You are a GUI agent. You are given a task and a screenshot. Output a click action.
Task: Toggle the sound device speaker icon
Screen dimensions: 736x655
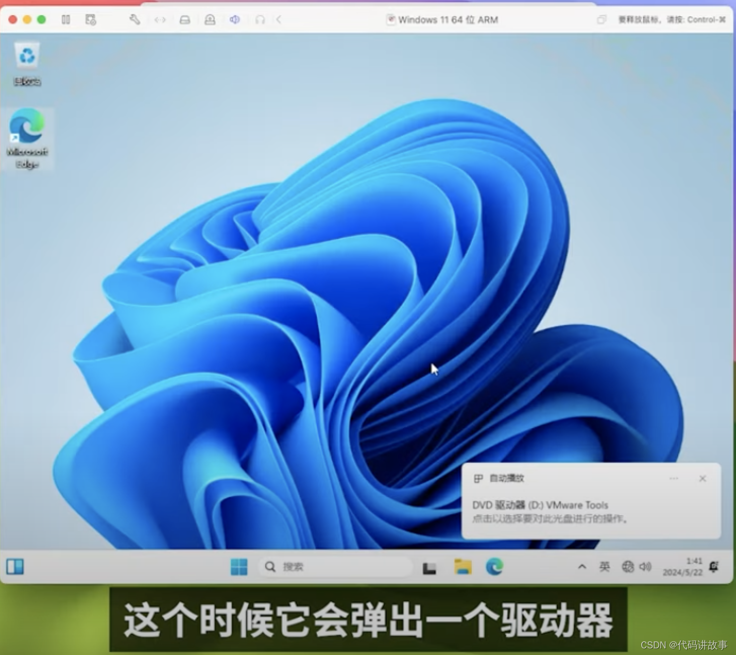(234, 20)
